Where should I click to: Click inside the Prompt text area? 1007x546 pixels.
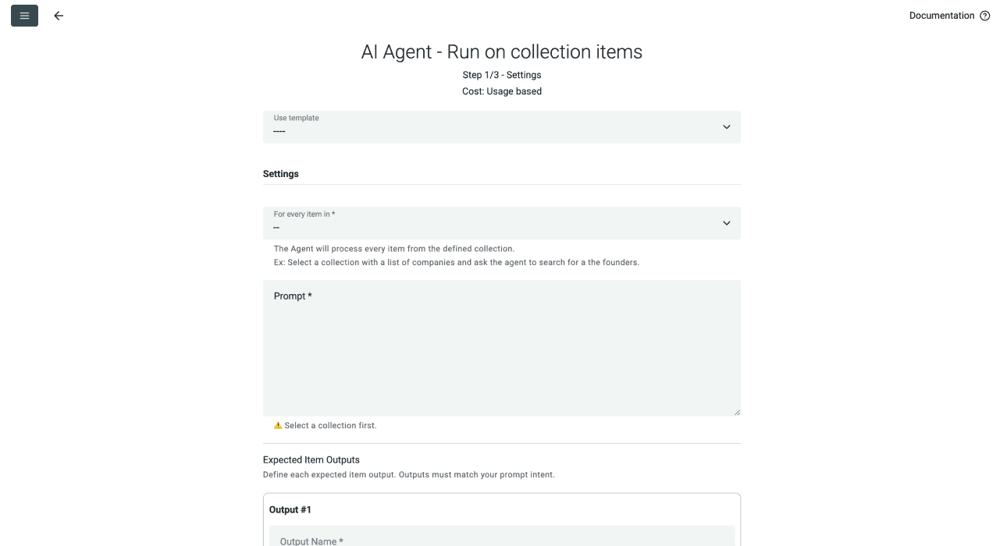[502, 347]
